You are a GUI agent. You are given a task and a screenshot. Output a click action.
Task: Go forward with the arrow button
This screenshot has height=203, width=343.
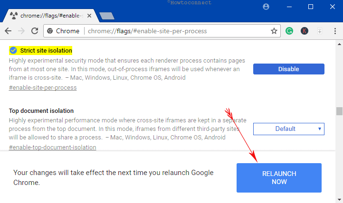21,31
